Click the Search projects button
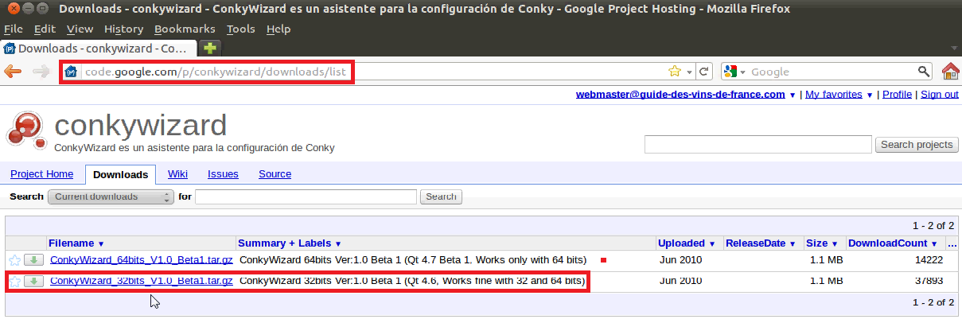This screenshot has height=319, width=962. click(x=916, y=145)
